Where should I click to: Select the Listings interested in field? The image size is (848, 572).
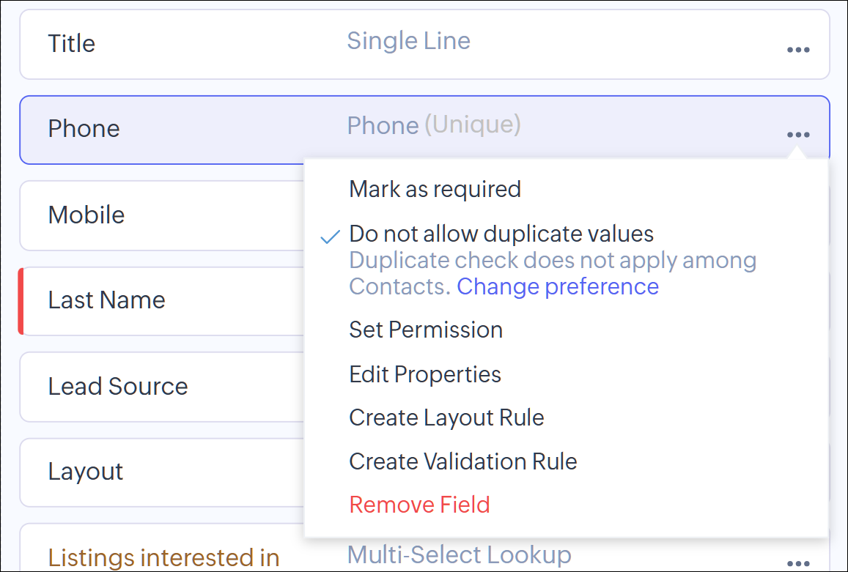pos(163,557)
